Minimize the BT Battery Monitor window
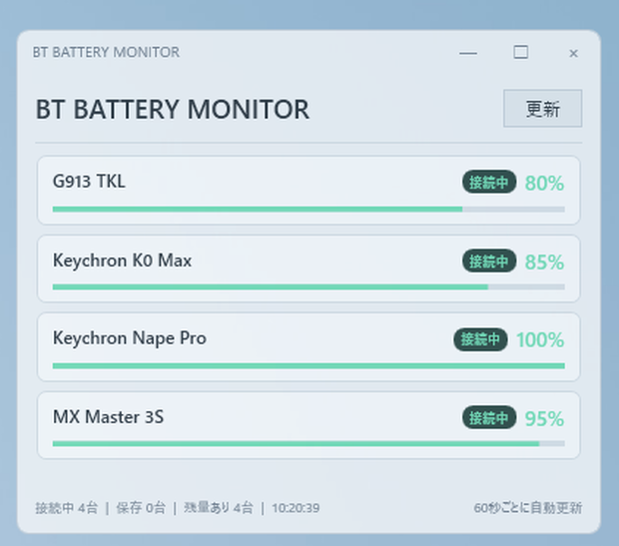 coord(468,53)
